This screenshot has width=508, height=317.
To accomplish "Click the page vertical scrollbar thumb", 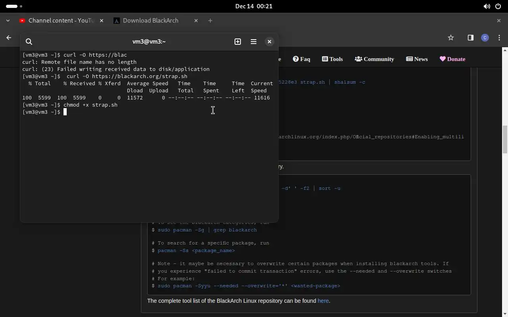I will click(x=505, y=139).
